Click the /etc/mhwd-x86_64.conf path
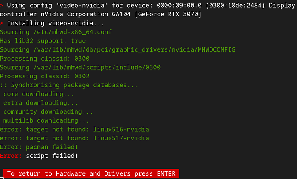Image resolution: width=297 pixels, height=179 pixels. (x=73, y=32)
